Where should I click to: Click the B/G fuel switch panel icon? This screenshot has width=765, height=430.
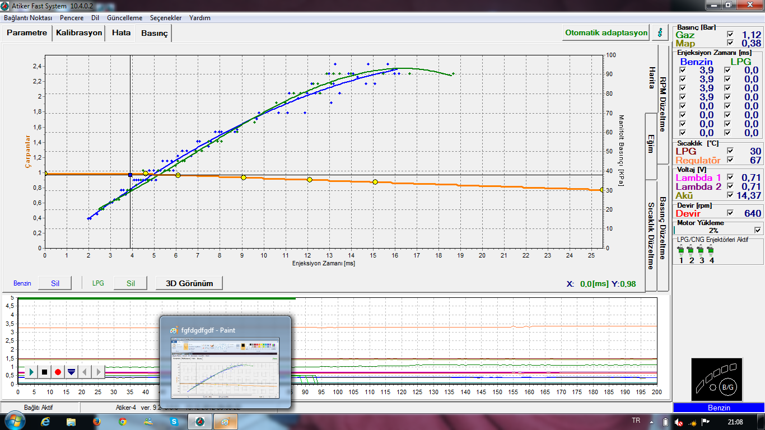[716, 380]
